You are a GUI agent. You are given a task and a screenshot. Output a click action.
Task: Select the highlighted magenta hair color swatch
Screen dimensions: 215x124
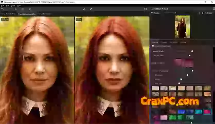click(207, 111)
